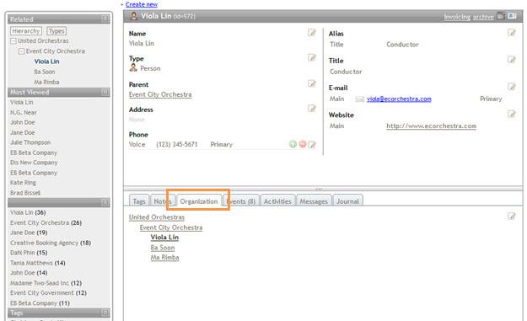Open Kate Ring in Most Viewed
This screenshot has height=321, width=527.
pos(23,183)
